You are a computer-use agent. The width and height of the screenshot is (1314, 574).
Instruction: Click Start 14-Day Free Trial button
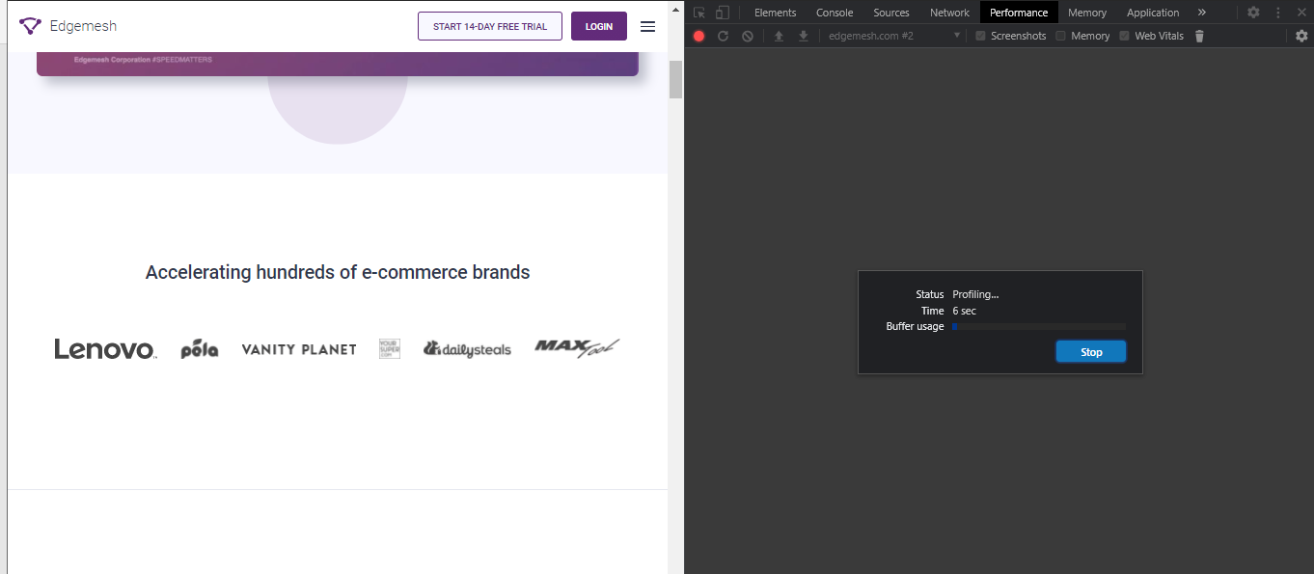coord(490,26)
